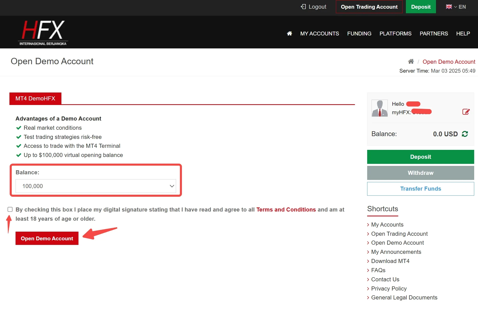Click the Open Demo Account breadcrumb link
The width and height of the screenshot is (478, 316).
(x=449, y=62)
